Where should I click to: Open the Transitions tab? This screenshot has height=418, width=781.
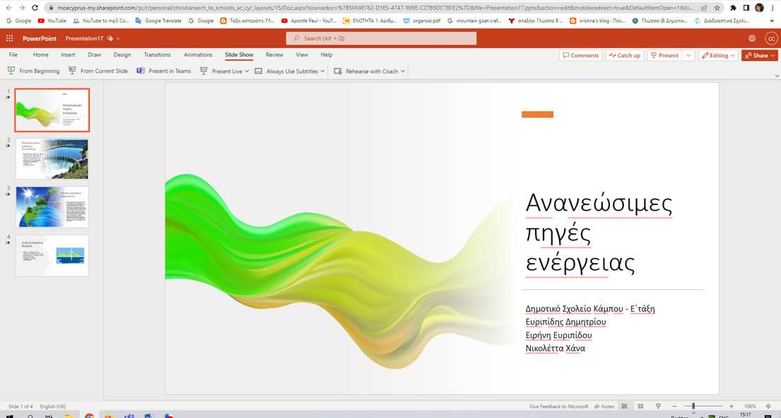[x=157, y=54]
